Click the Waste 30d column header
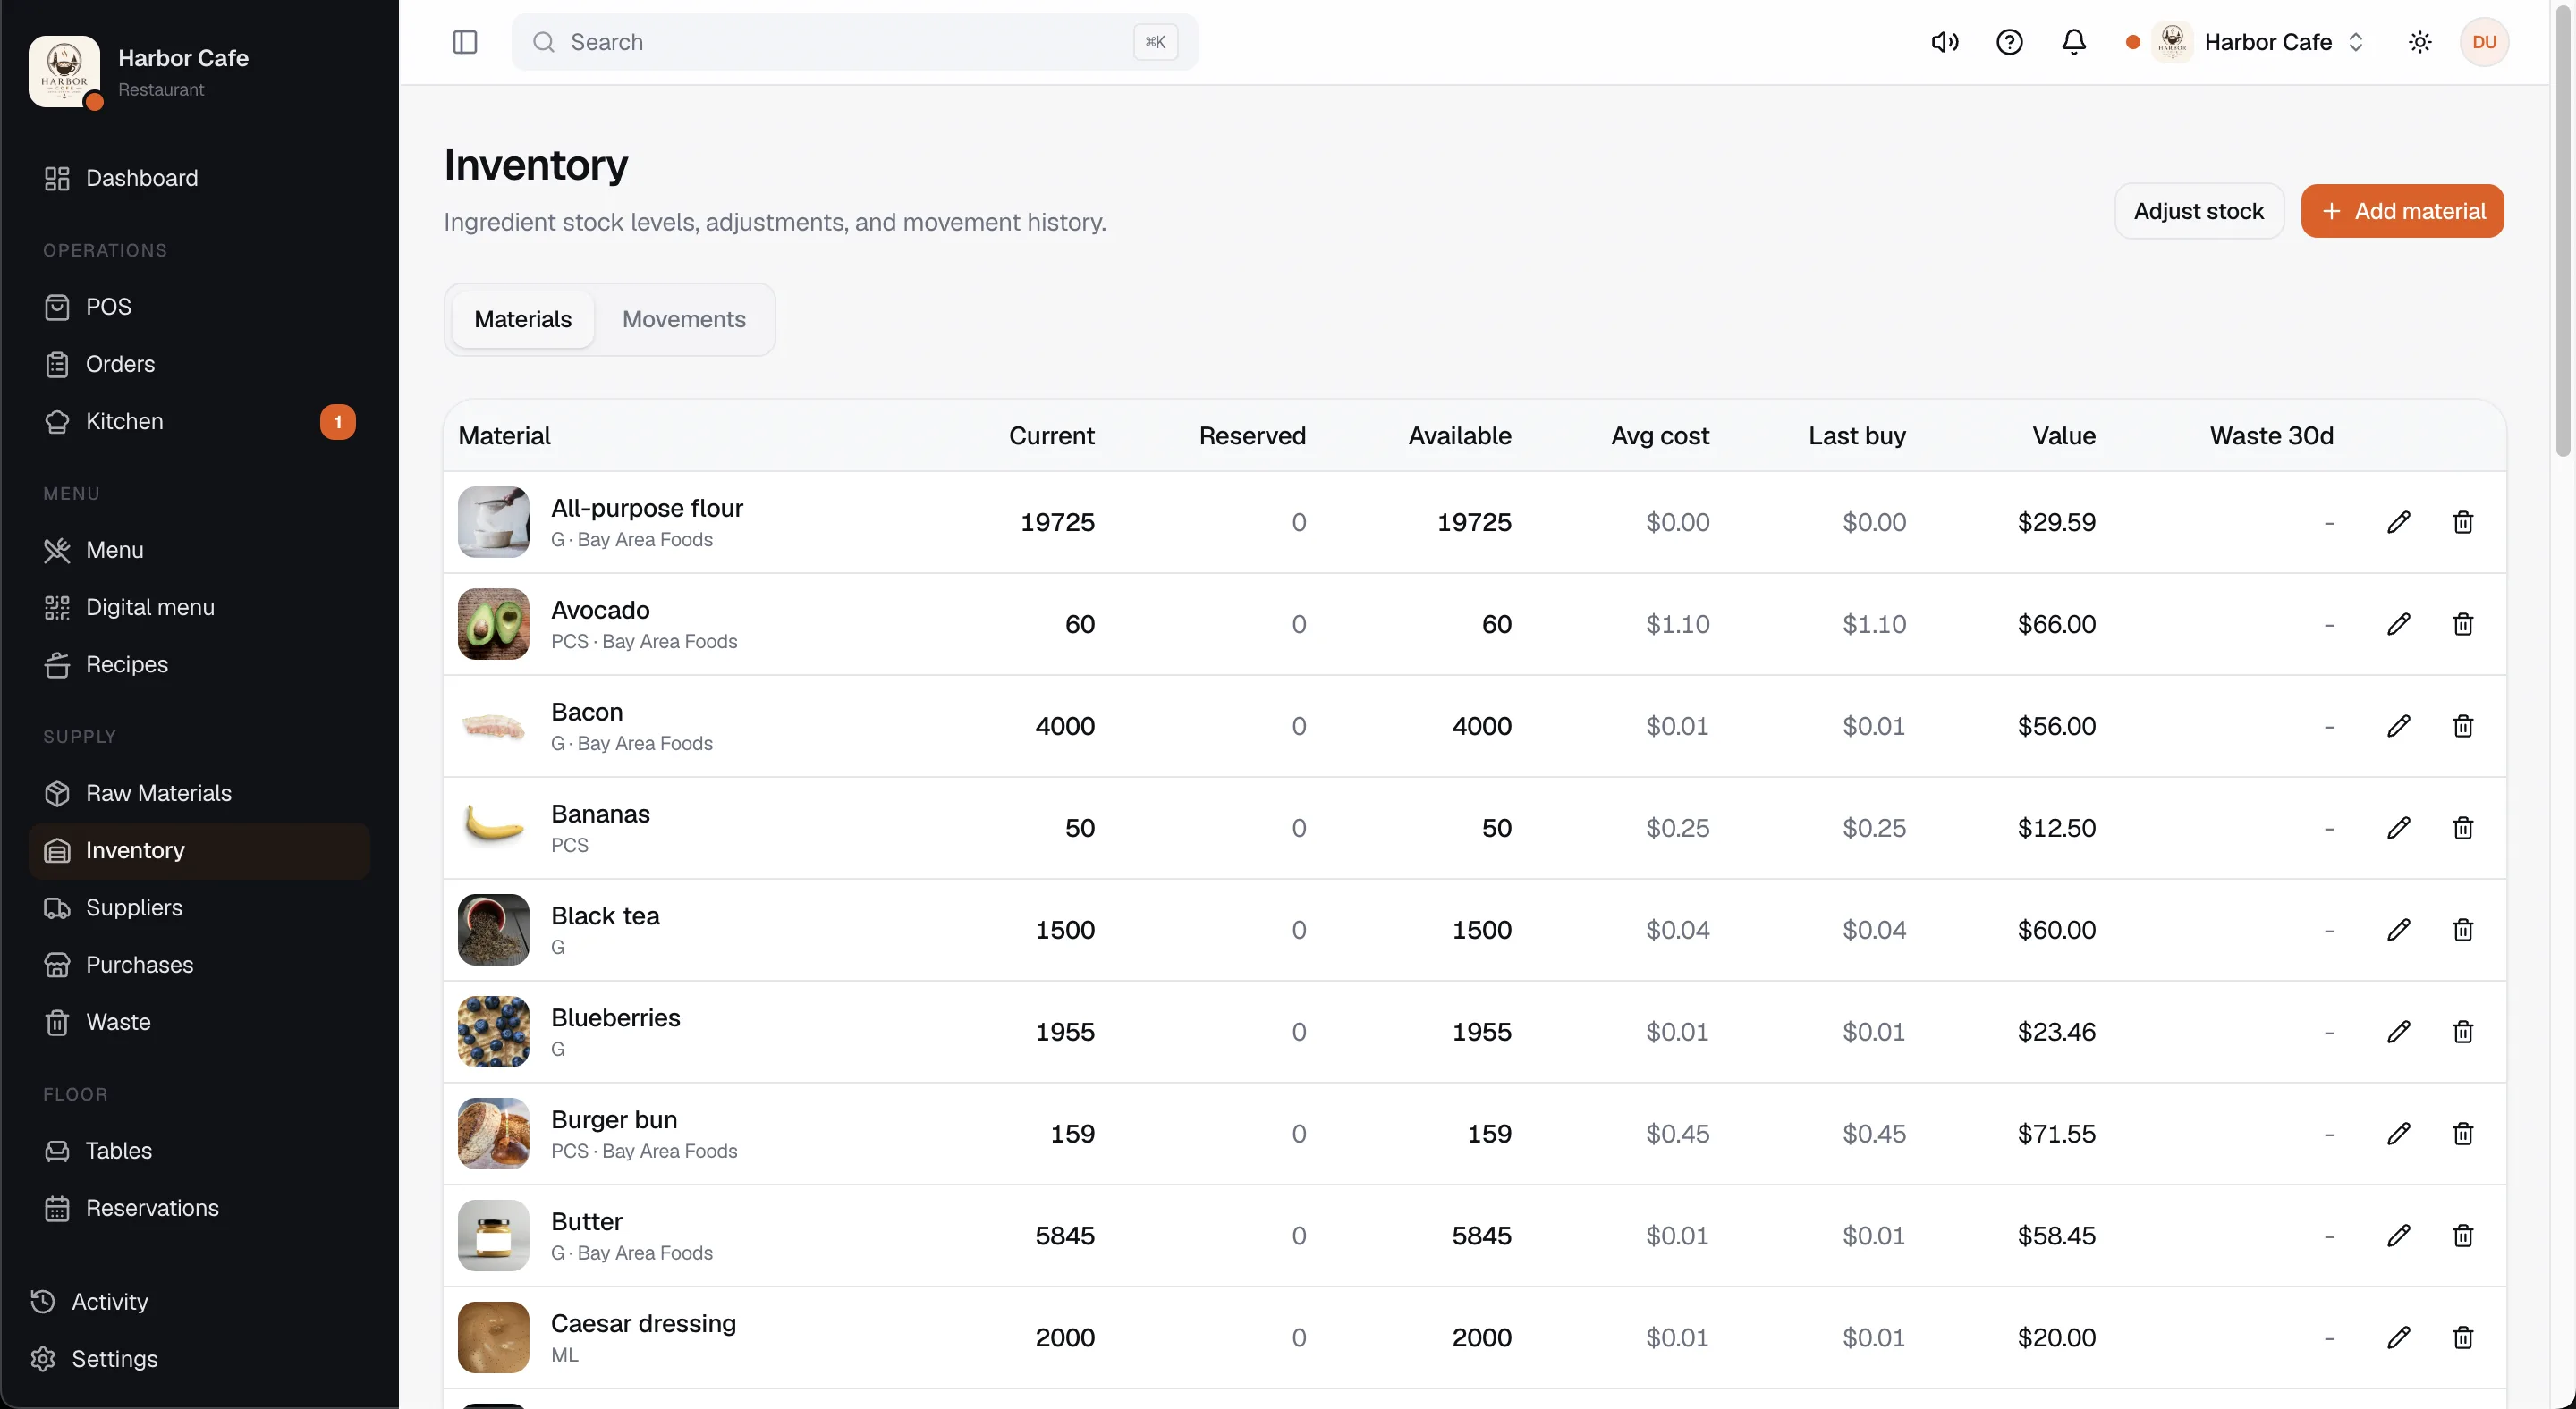 2271,435
